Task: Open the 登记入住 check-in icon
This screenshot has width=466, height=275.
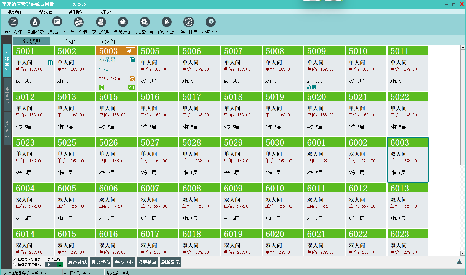Action: point(13,22)
